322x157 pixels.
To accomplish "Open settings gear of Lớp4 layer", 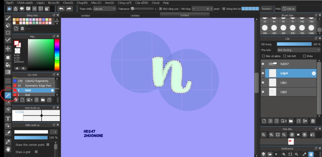I will 314,73.
